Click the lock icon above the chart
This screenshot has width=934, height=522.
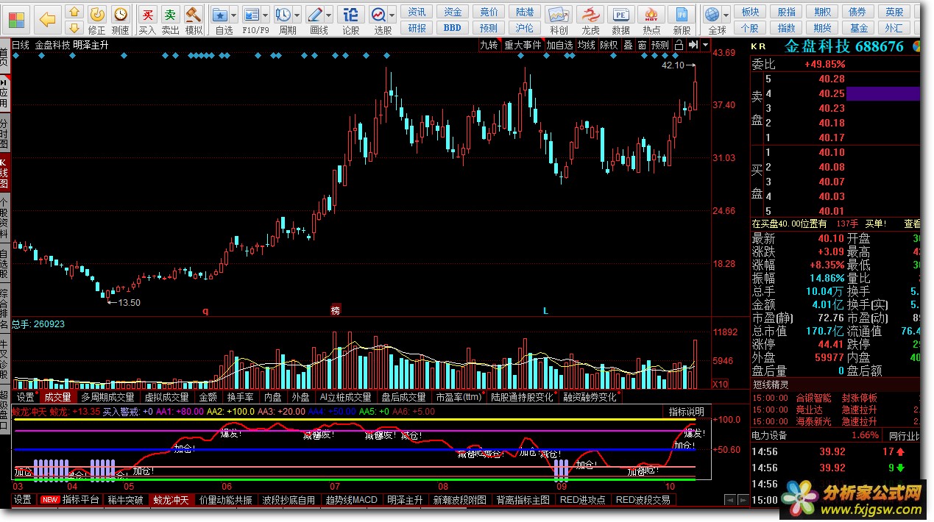pyautogui.click(x=679, y=45)
